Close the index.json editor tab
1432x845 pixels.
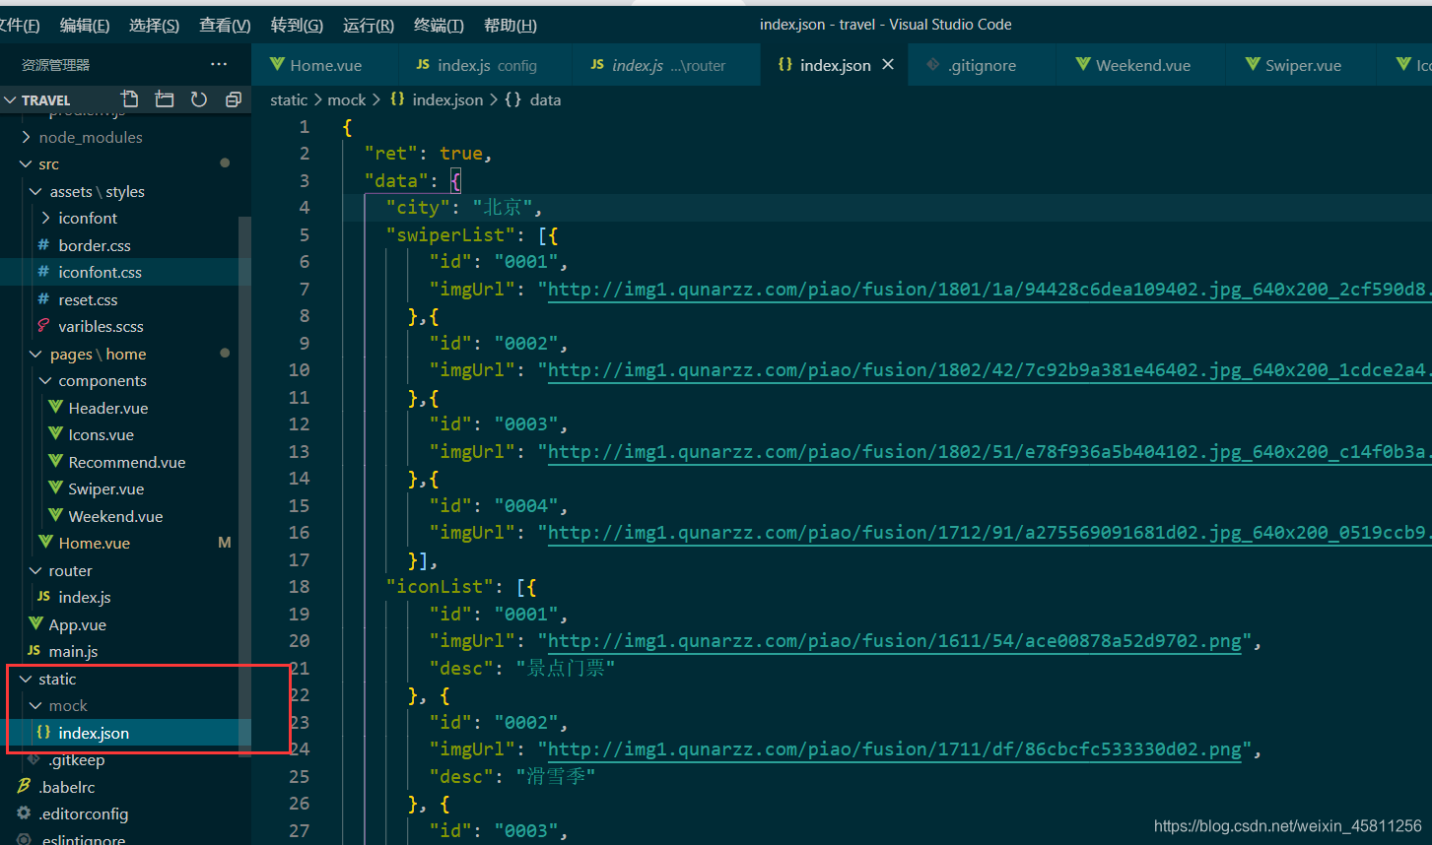(888, 64)
